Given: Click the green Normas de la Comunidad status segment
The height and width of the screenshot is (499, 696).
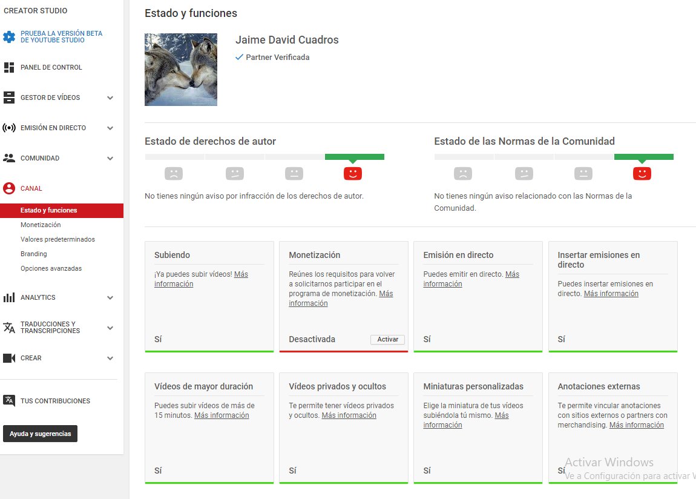Looking at the screenshot, I should pyautogui.click(x=643, y=157).
